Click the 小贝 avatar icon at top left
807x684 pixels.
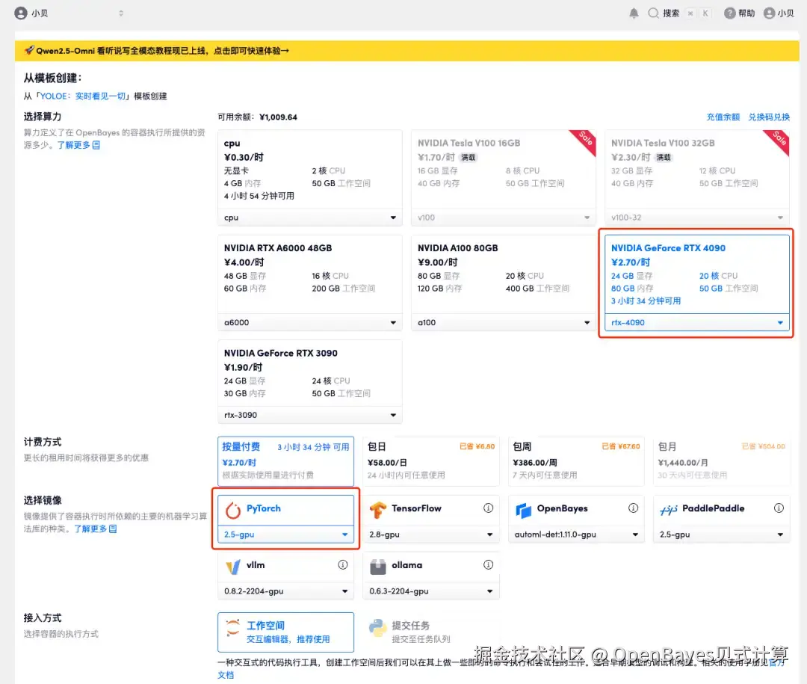pos(21,13)
